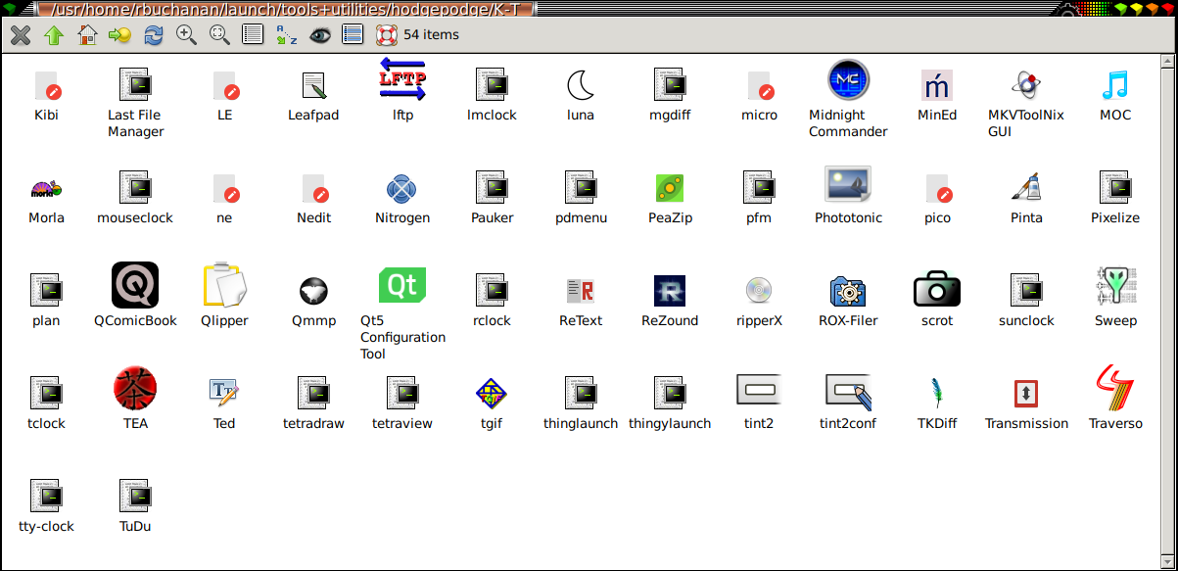Click the tgif icon
This screenshot has width=1178, height=571.
coord(492,394)
